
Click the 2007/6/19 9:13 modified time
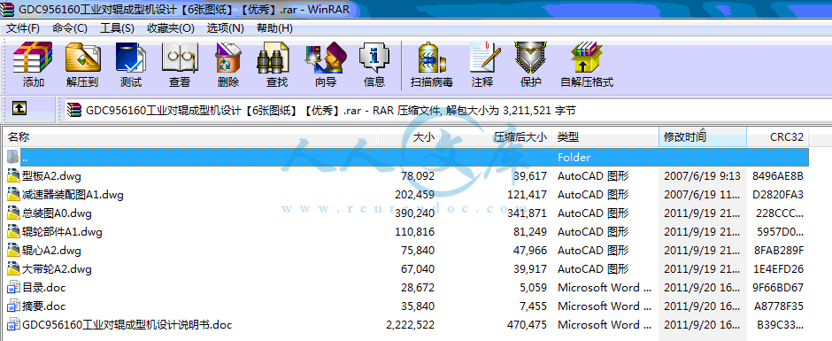click(703, 175)
